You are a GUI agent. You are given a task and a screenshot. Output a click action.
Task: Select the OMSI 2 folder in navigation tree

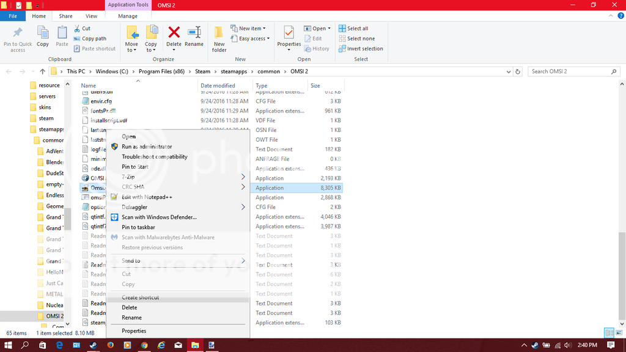pyautogui.click(x=54, y=316)
